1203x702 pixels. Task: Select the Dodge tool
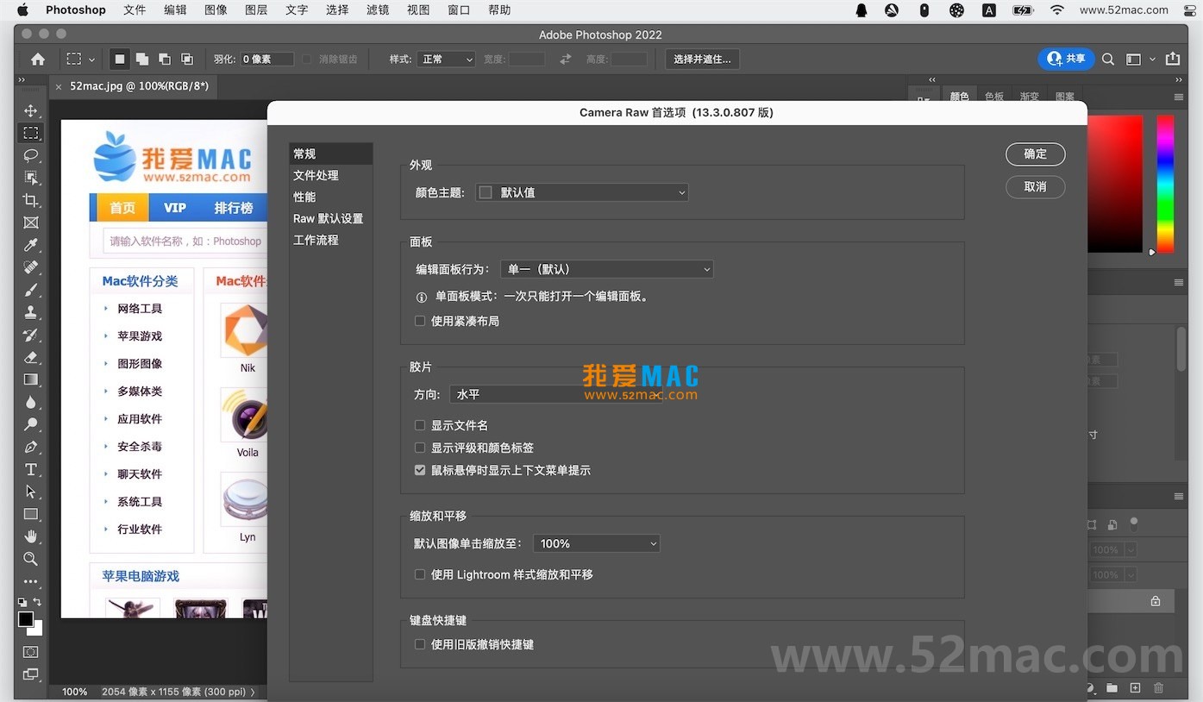[x=31, y=424]
